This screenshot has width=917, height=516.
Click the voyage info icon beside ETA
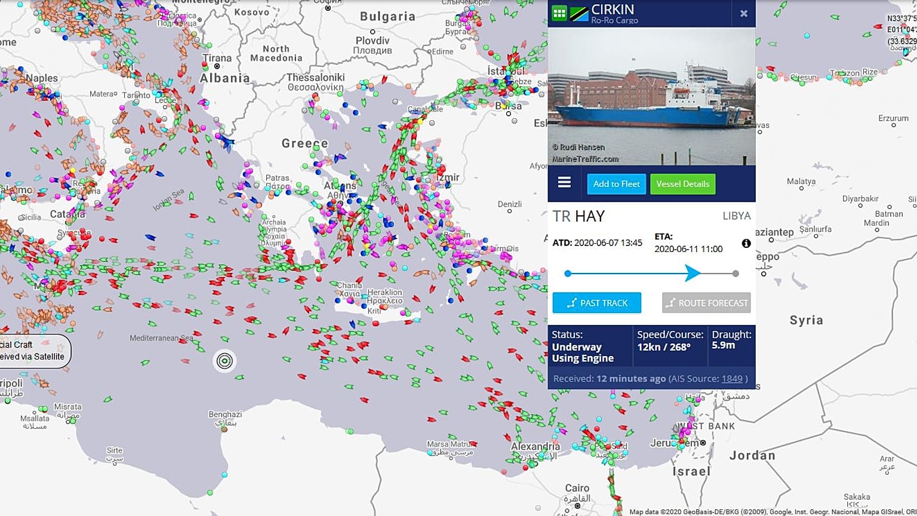click(746, 243)
